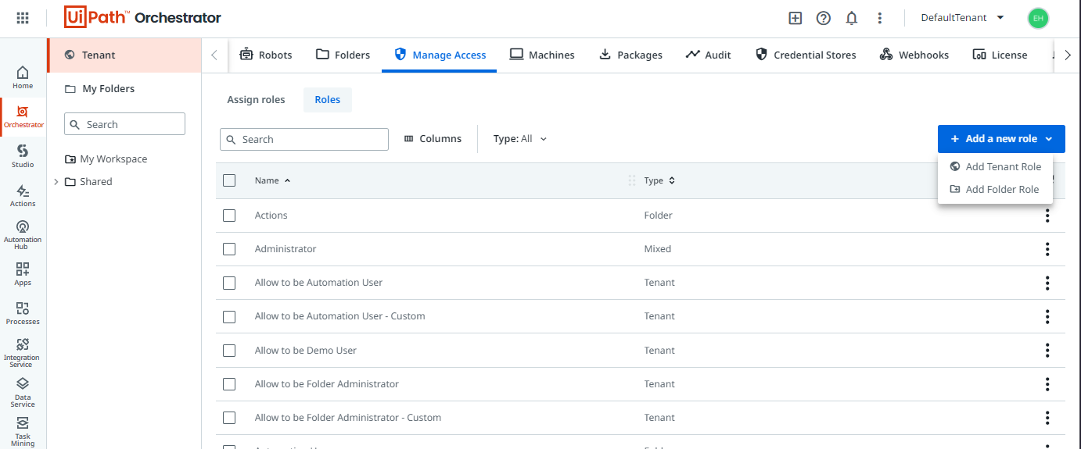Open the Assign roles sub-tab

256,100
